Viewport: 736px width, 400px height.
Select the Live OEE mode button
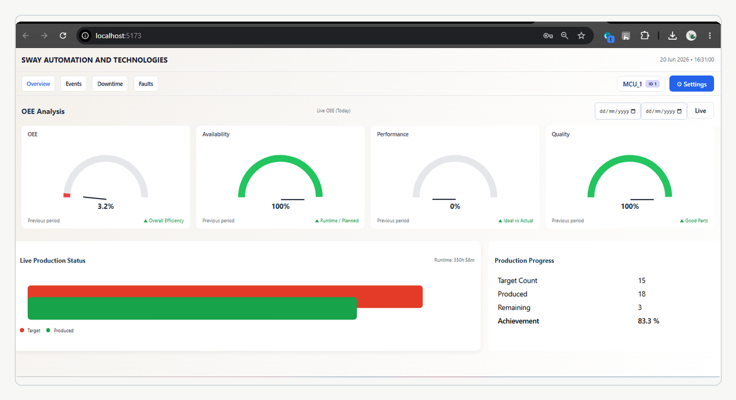pyautogui.click(x=700, y=111)
